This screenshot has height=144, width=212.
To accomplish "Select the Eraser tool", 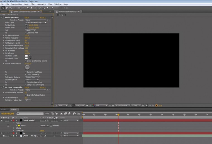I will [48, 8].
